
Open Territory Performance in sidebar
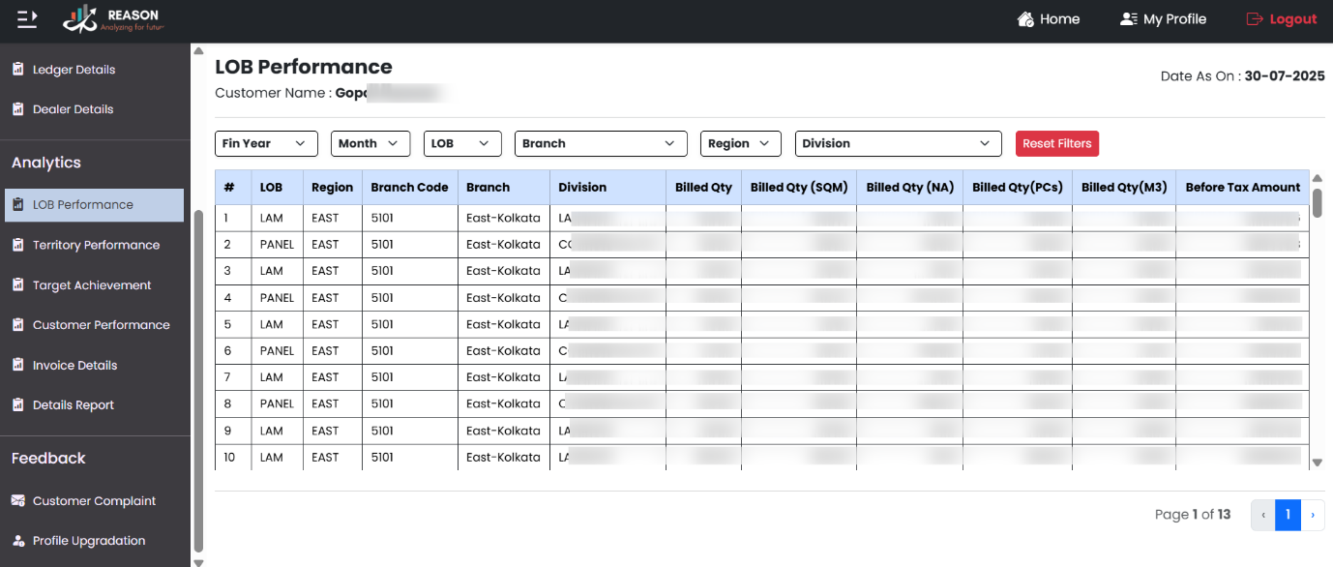pos(96,245)
